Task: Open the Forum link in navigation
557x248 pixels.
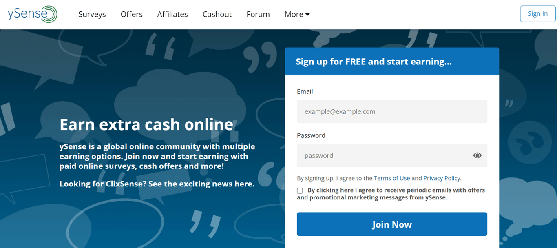Action: [258, 14]
